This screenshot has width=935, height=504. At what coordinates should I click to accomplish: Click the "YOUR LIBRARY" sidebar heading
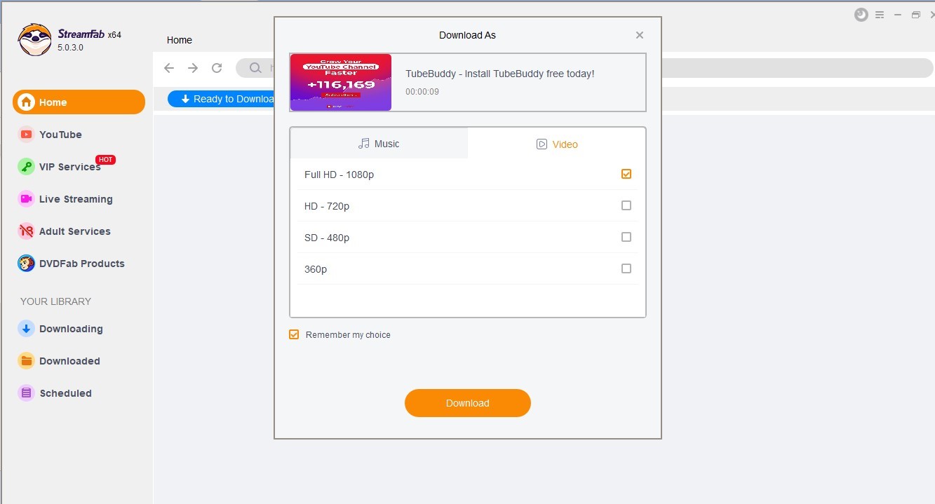click(56, 301)
